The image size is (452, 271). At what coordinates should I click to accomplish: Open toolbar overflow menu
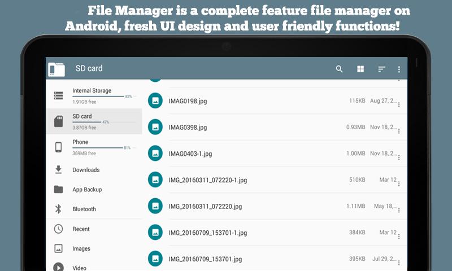coord(399,69)
